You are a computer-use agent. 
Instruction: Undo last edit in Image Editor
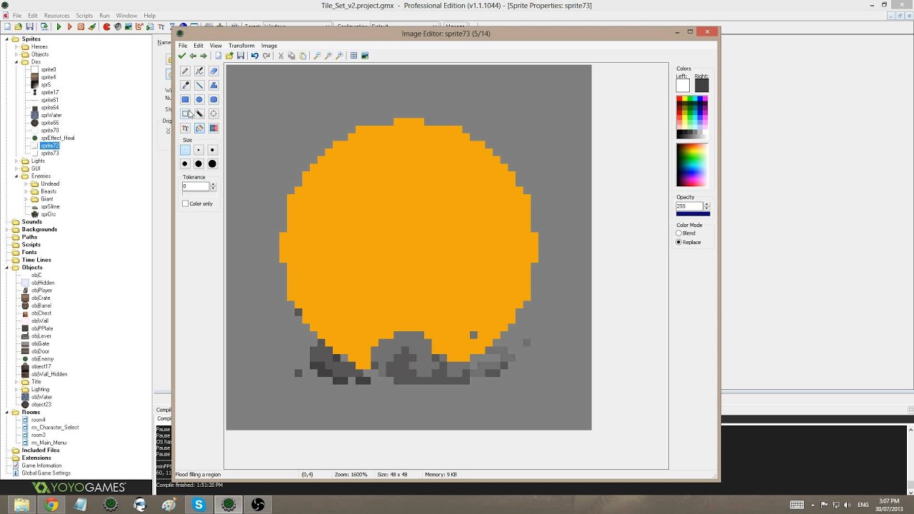(255, 56)
